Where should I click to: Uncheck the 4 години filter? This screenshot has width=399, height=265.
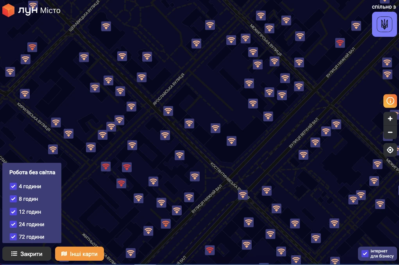(13, 186)
